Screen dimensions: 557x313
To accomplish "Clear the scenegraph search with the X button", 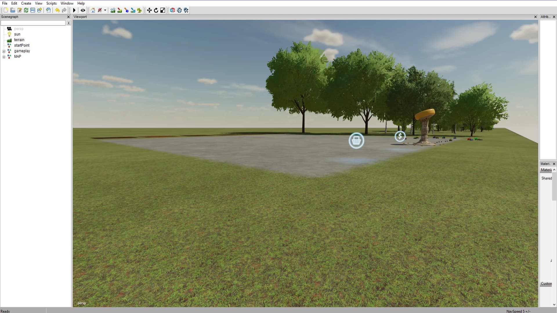I will [x=69, y=23].
